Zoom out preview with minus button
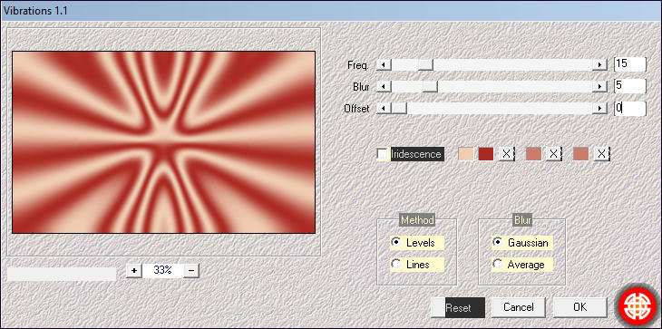The image size is (662, 329). pyautogui.click(x=191, y=270)
